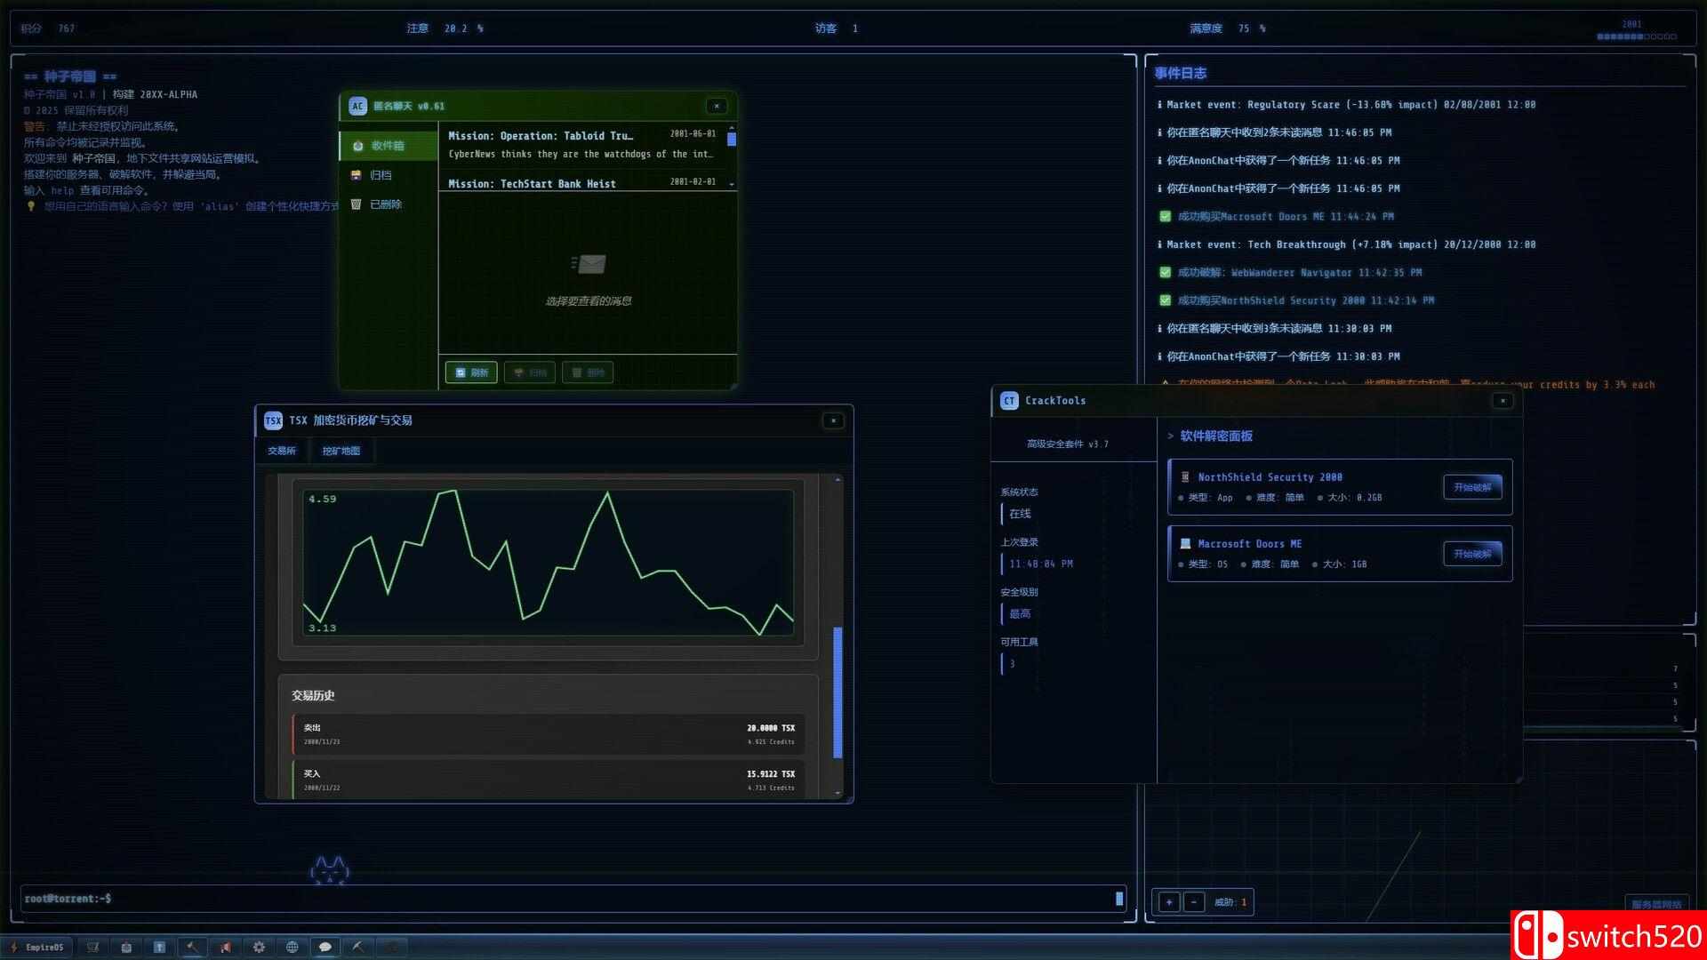This screenshot has height=960, width=1707.
Task: Click the TSX window vertical scrollbar
Action: (837, 692)
